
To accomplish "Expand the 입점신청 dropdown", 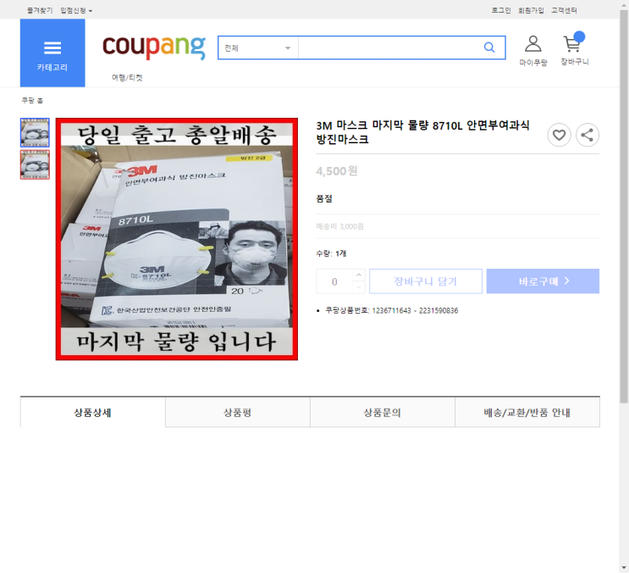I will click(x=76, y=10).
